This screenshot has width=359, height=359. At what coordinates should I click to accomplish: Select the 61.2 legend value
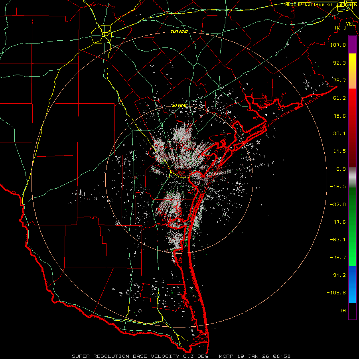pyautogui.click(x=339, y=98)
